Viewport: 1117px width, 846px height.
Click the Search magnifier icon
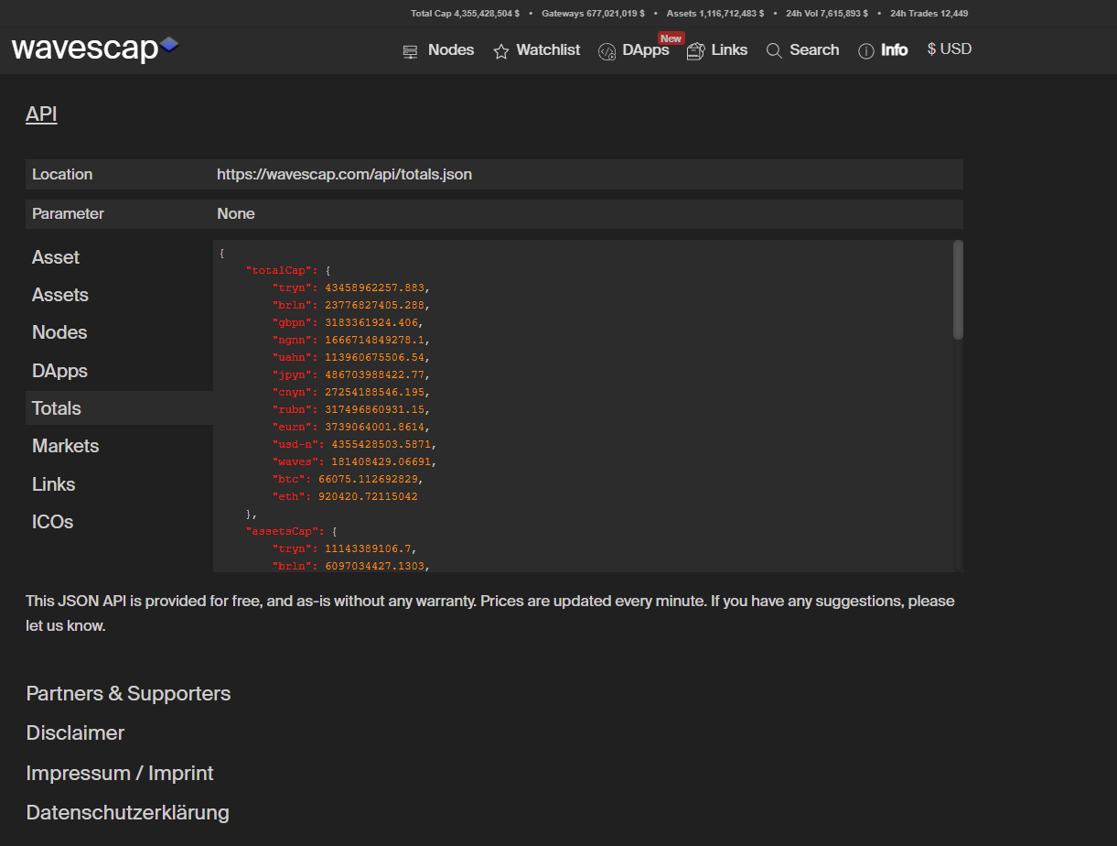click(x=774, y=51)
